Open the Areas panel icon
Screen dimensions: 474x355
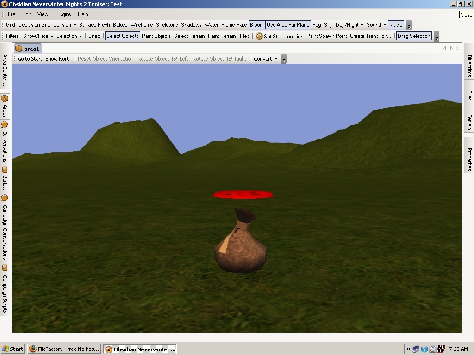[5, 99]
